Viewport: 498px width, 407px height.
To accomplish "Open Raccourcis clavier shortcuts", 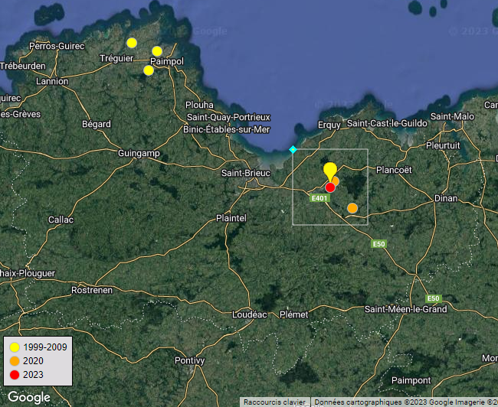I will tap(275, 402).
